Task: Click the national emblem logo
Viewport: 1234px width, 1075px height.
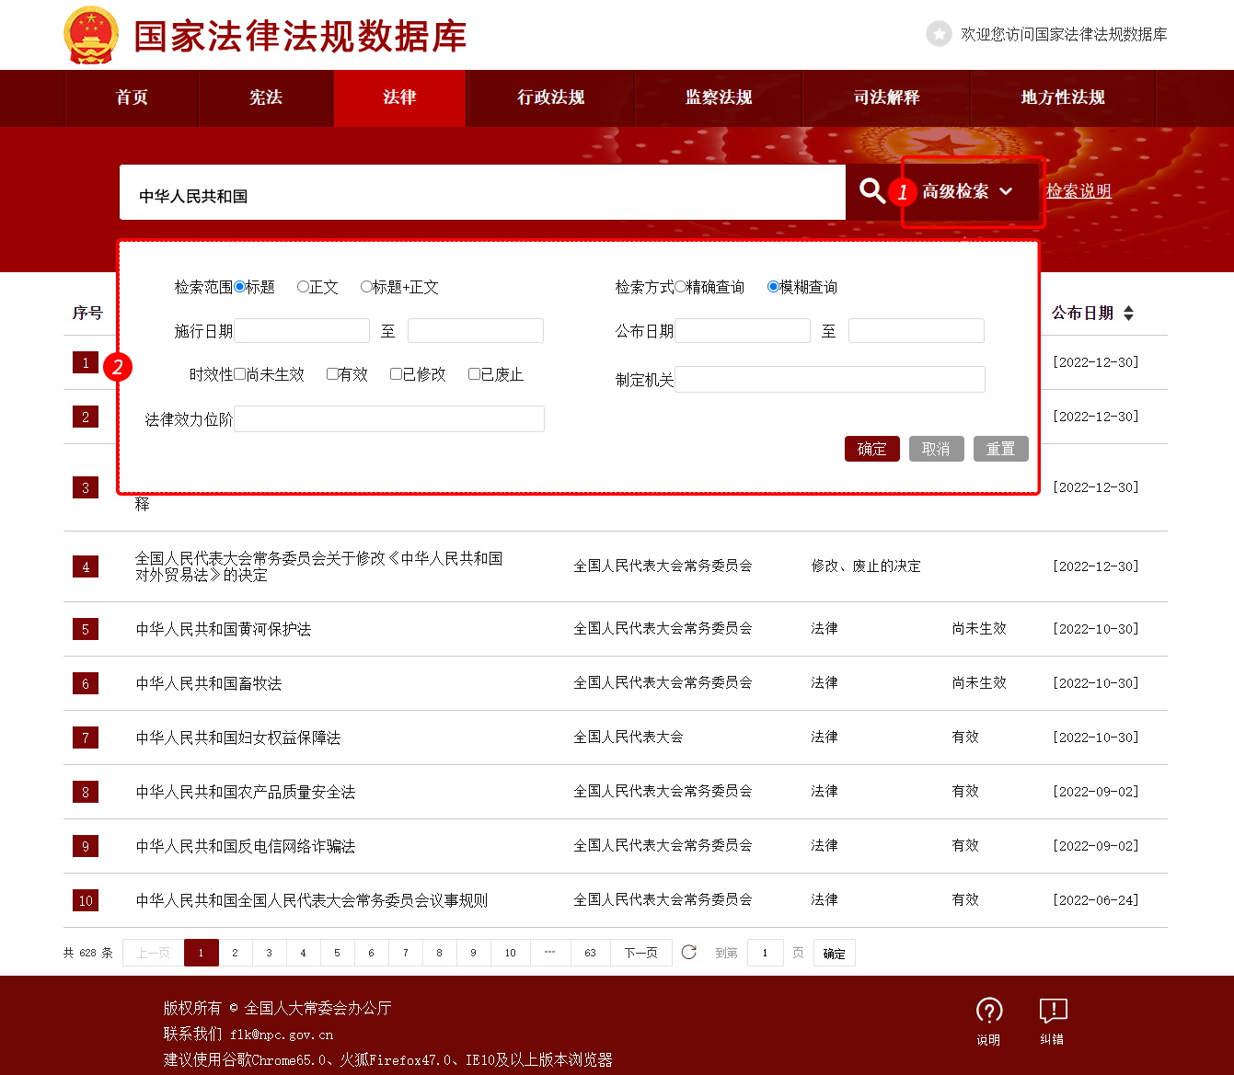Action: coord(91,36)
